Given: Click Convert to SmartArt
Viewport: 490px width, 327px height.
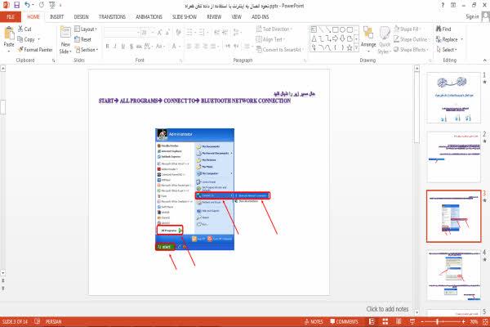Looking at the screenshot, I should [278, 49].
